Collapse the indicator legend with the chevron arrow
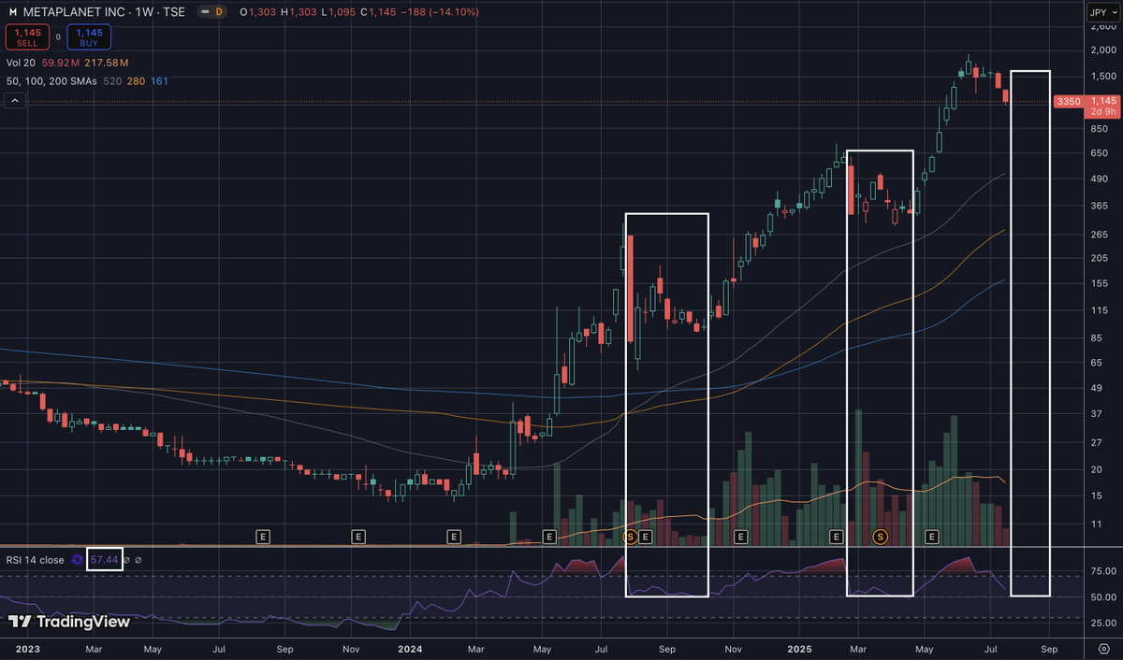1123x660 pixels. click(x=14, y=99)
